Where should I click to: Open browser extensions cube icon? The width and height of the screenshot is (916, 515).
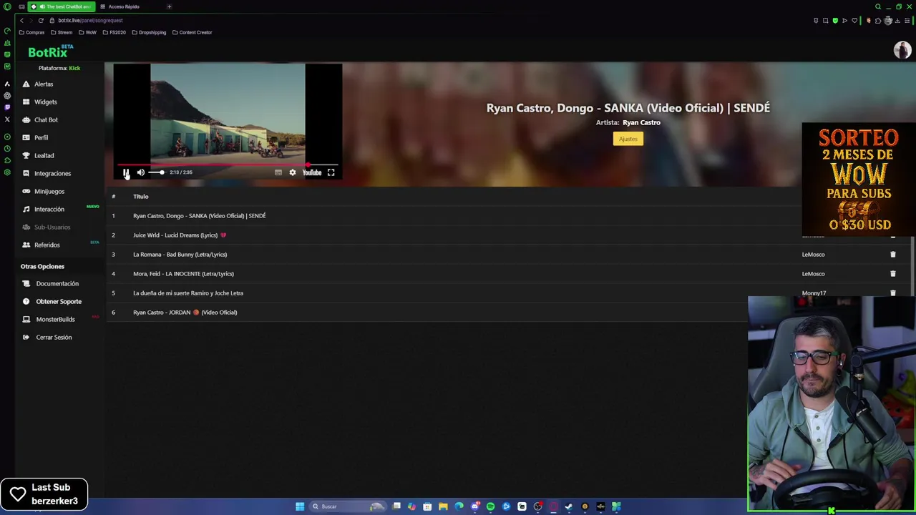click(878, 20)
